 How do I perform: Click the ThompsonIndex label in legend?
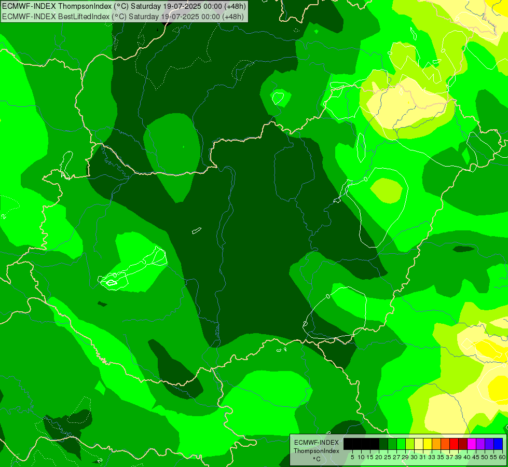(317, 451)
